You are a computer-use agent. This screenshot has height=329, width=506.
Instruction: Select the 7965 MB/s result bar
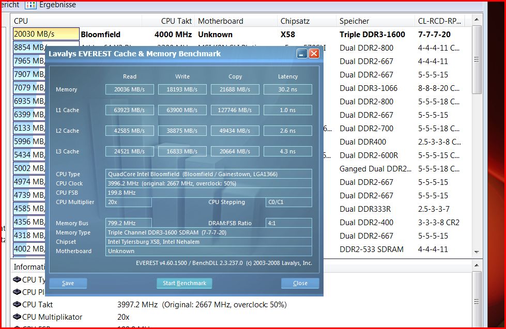coord(29,60)
